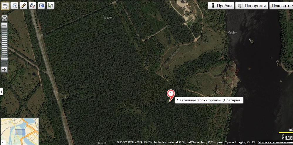293x145 pixels.
Task: Open the add placemark comment tool
Action: click(x=41, y=6)
